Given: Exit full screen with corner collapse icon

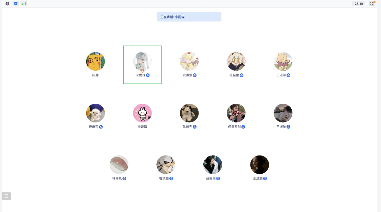Looking at the screenshot, I should [372, 4].
